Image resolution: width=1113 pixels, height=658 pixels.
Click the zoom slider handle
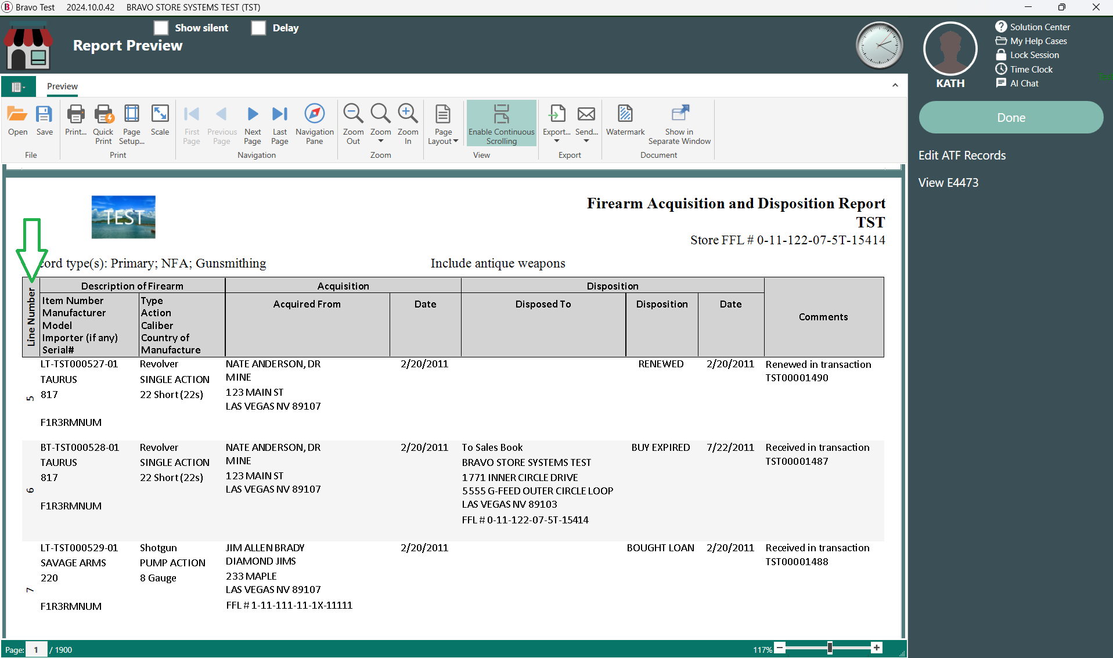point(830,648)
